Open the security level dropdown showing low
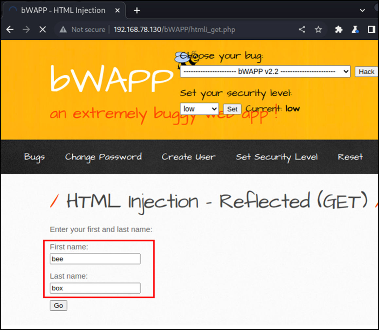The width and height of the screenshot is (379, 330). pos(199,108)
